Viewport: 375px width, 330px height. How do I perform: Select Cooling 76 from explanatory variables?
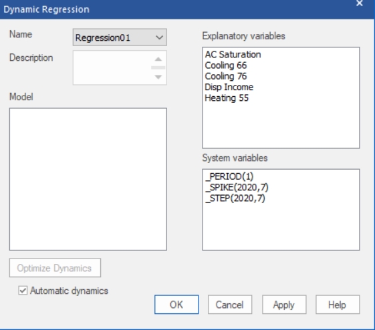(x=226, y=76)
